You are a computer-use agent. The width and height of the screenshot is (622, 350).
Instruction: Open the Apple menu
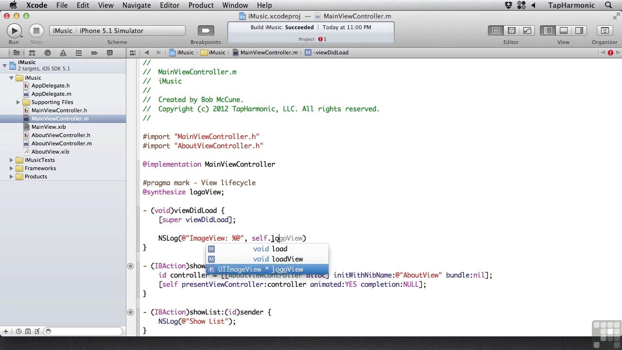point(13,5)
